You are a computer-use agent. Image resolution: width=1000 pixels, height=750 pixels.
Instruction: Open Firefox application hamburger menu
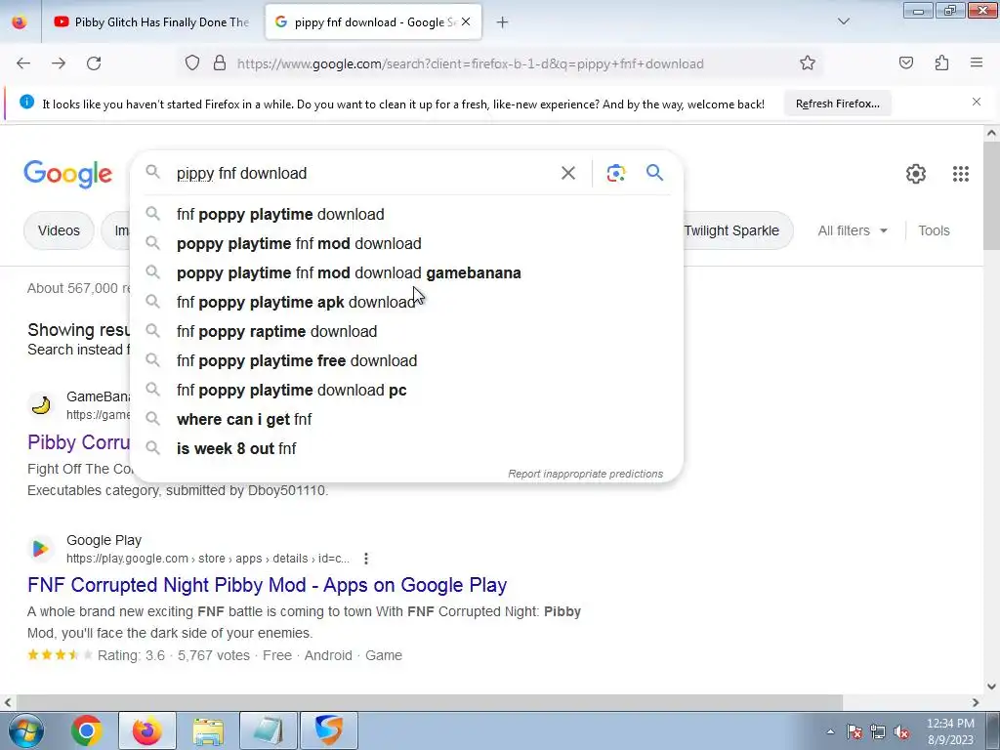(x=977, y=63)
